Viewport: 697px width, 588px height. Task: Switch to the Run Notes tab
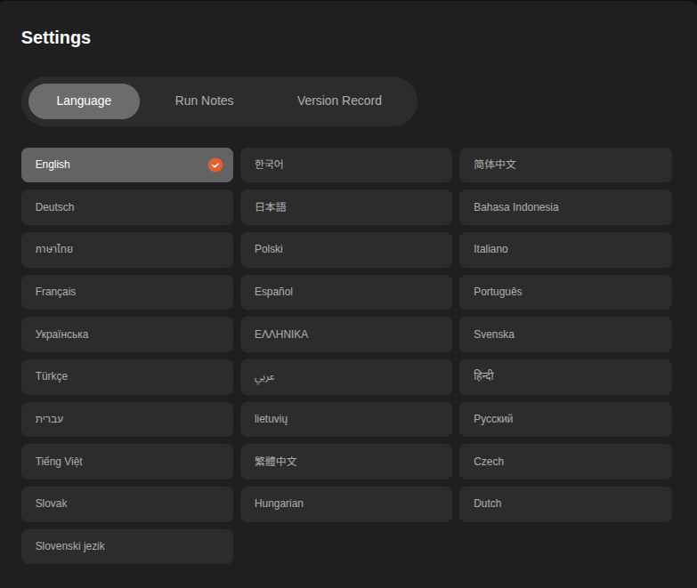click(x=204, y=101)
